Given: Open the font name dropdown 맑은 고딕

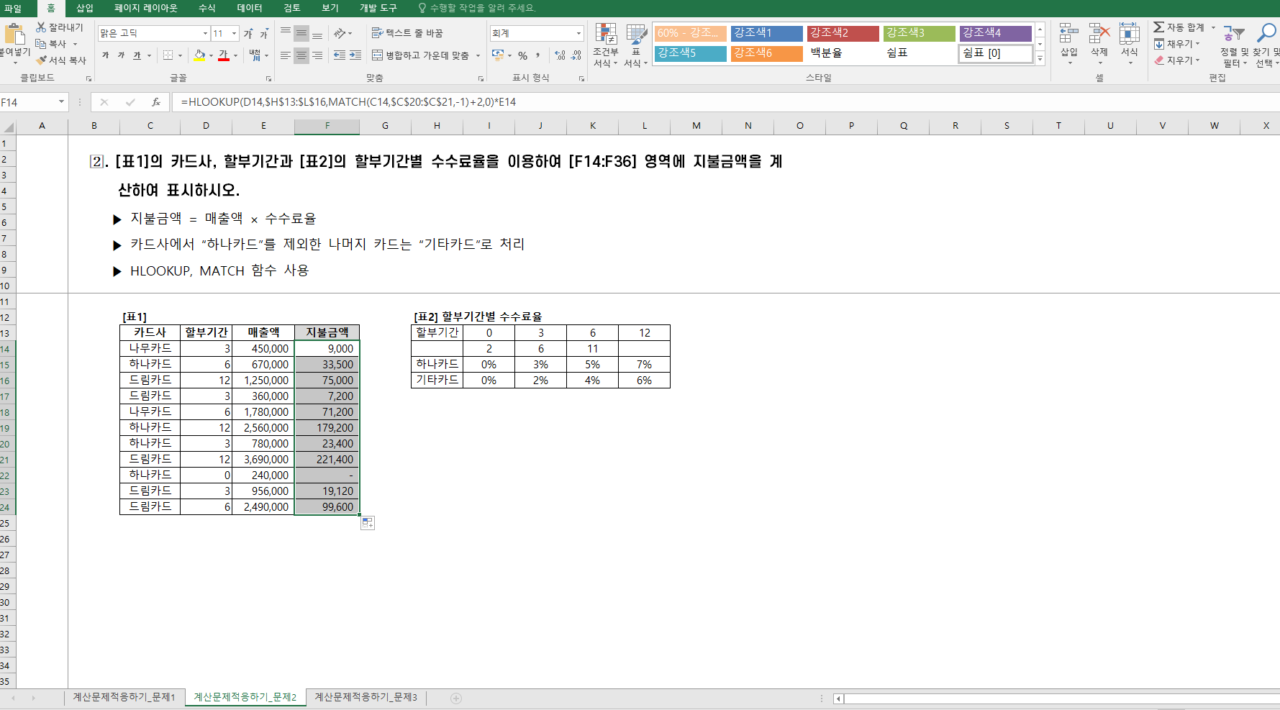Looking at the screenshot, I should [x=205, y=33].
